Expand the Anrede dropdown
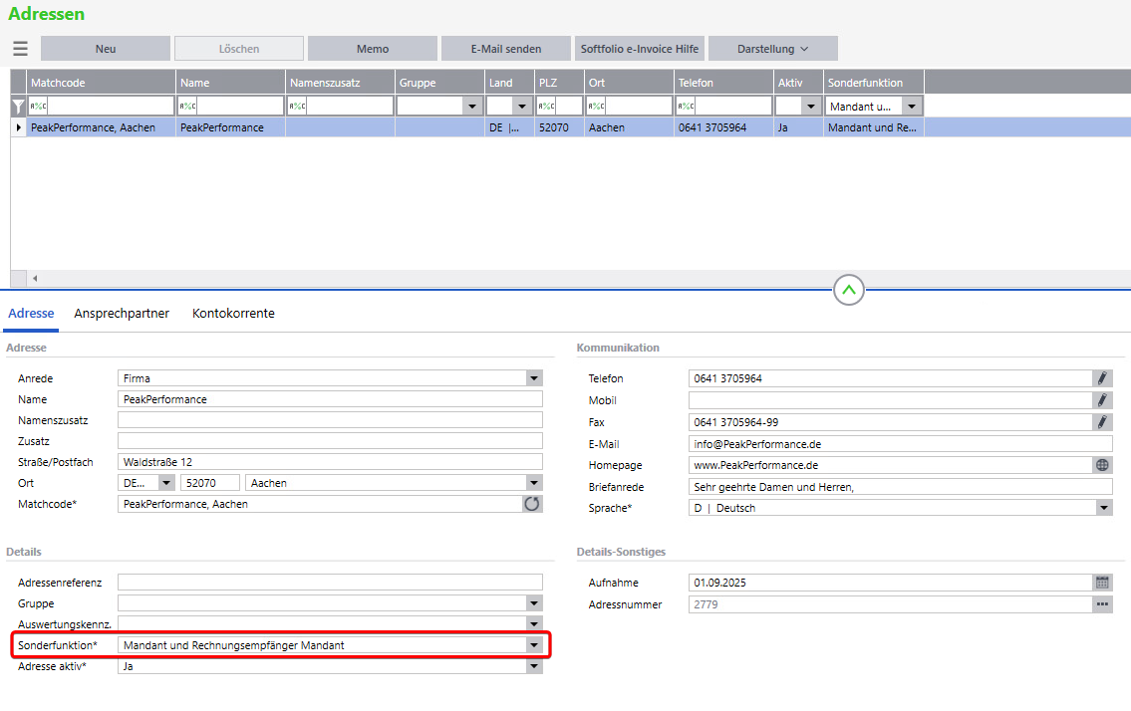The width and height of the screenshot is (1131, 711). (534, 378)
